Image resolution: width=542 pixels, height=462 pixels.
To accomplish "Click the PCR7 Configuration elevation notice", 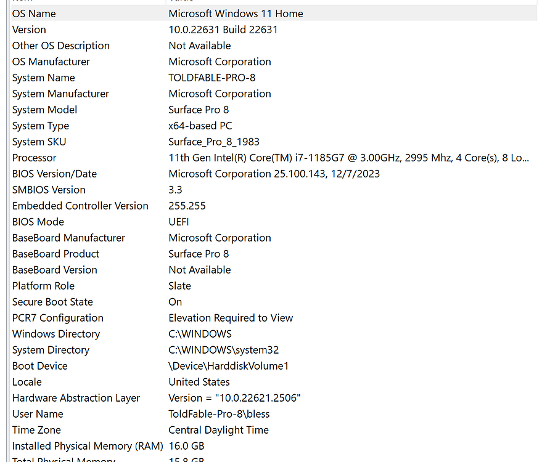I will click(231, 317).
